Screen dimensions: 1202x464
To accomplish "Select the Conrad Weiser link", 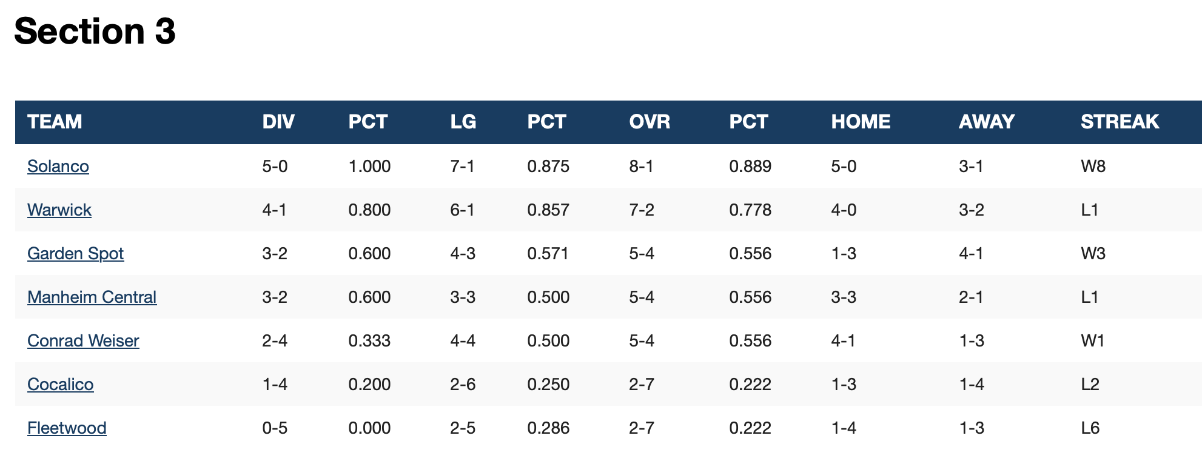I will (83, 340).
